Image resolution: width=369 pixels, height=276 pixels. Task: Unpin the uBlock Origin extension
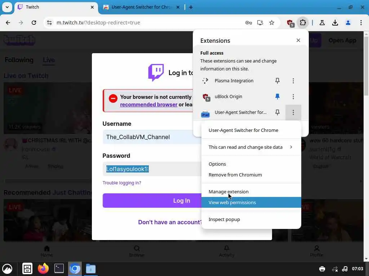coord(277,96)
